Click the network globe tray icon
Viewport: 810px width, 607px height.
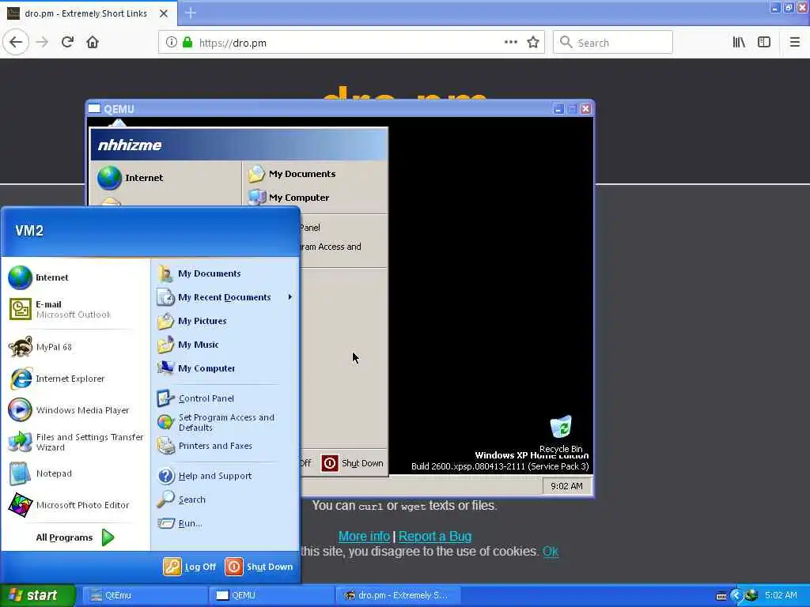pyautogui.click(x=751, y=596)
